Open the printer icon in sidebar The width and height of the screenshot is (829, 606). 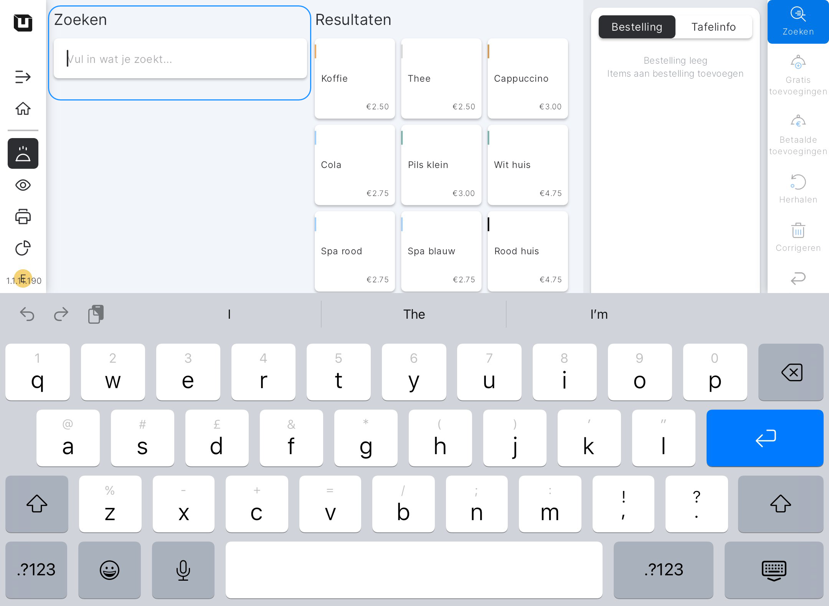[x=23, y=217]
